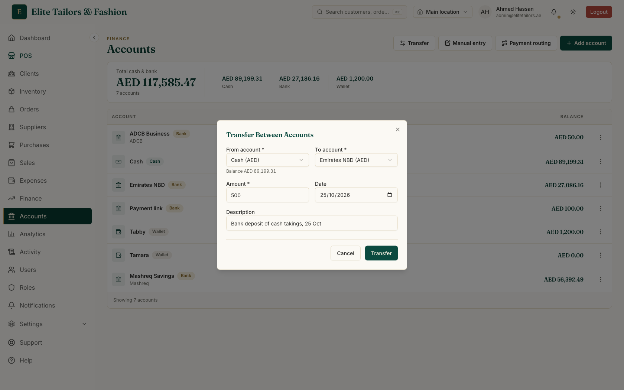Click the header Transfer toolbar button
624x390 pixels.
tap(414, 43)
